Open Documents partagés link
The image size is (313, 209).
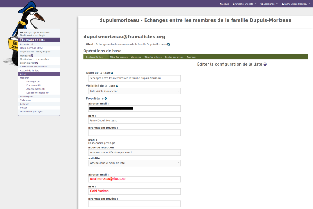click(31, 112)
